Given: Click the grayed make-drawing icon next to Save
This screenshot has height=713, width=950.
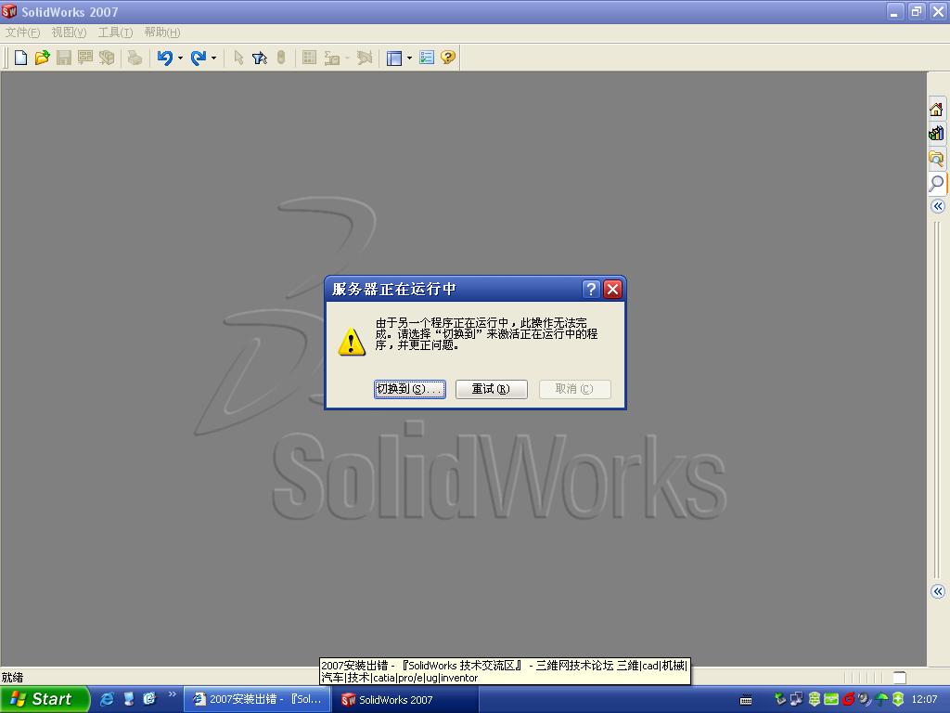Looking at the screenshot, I should [85, 58].
